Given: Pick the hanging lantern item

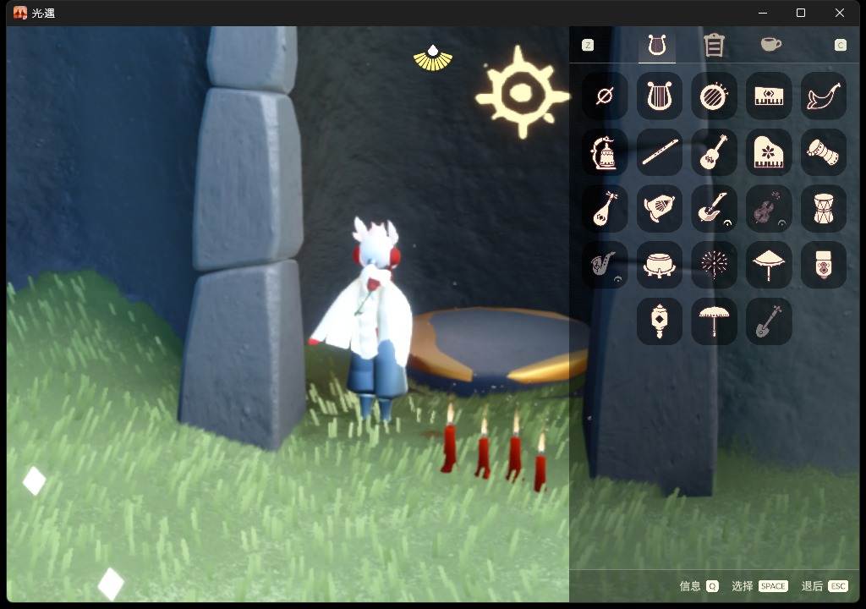Looking at the screenshot, I should [x=660, y=321].
